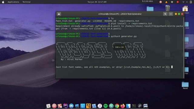Click the green round dock icon

point(111,106)
